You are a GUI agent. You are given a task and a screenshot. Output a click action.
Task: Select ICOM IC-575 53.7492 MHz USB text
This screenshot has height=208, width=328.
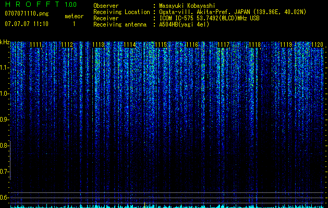tap(209, 18)
